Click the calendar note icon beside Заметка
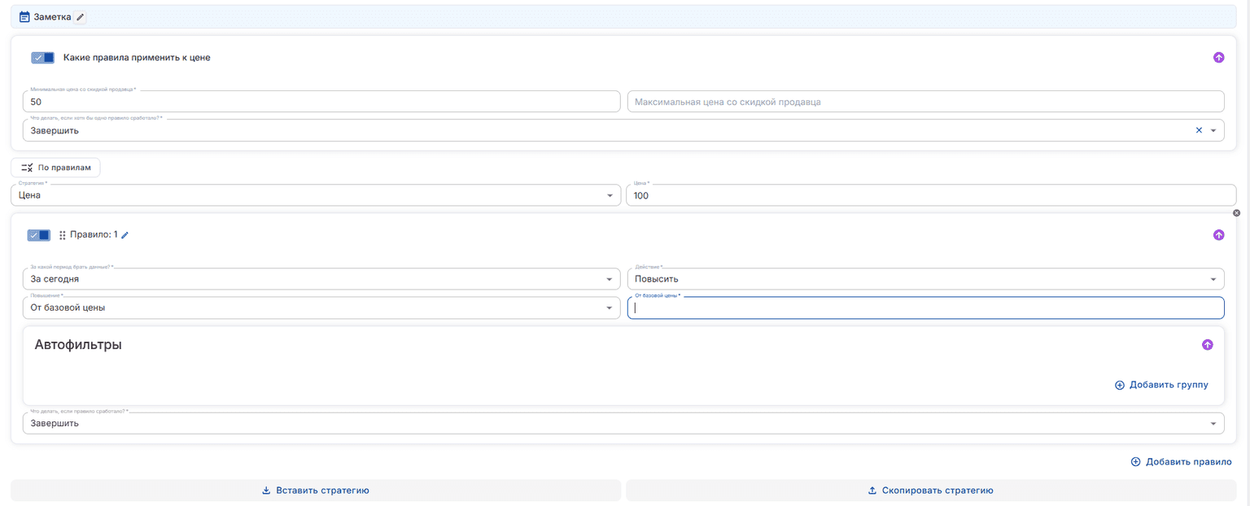 (x=24, y=16)
